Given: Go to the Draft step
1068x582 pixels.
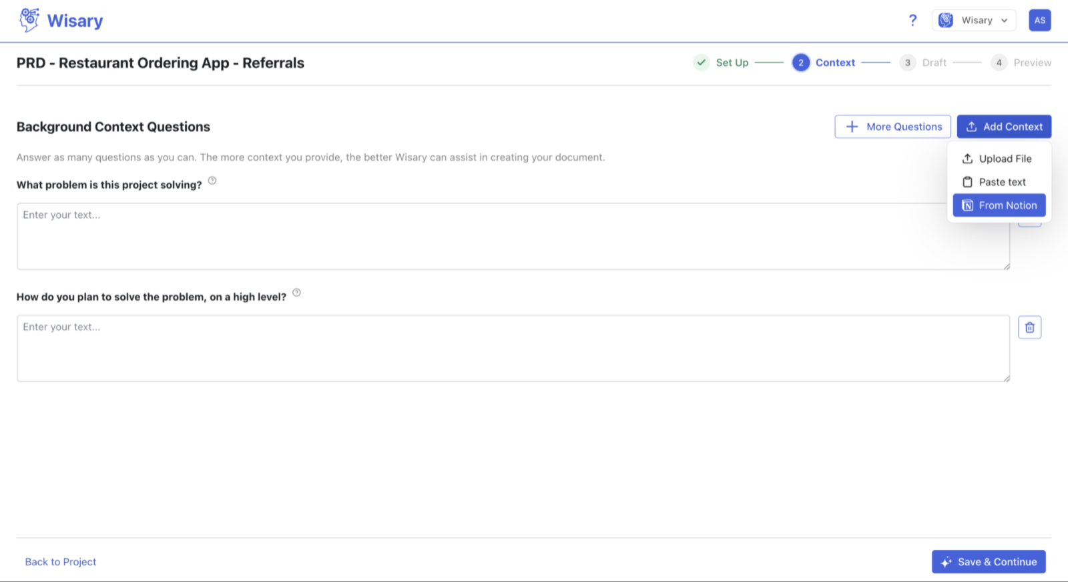Looking at the screenshot, I should 923,63.
